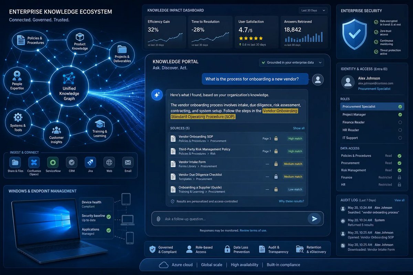Image resolution: width=413 pixels, height=275 pixels.
Task: Click the AI assistant sparkle icon
Action: tap(157, 96)
